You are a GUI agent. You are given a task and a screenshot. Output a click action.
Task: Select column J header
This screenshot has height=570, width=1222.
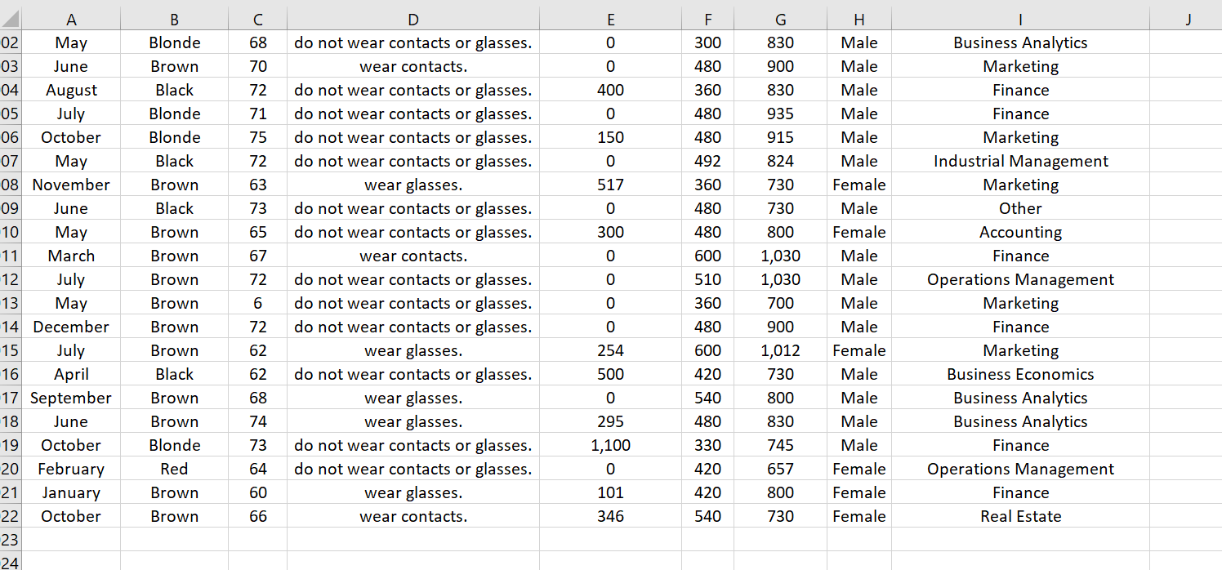click(x=1185, y=19)
